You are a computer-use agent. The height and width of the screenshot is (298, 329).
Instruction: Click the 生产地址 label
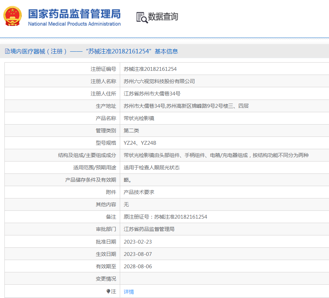(x=106, y=106)
